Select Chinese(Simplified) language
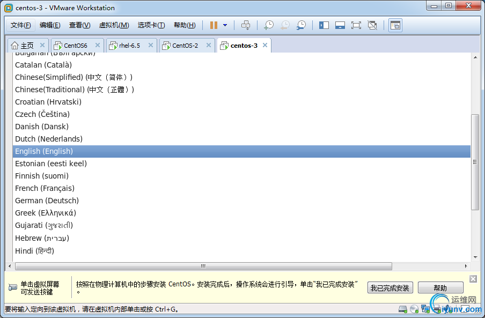This screenshot has width=485, height=318. coord(241,77)
